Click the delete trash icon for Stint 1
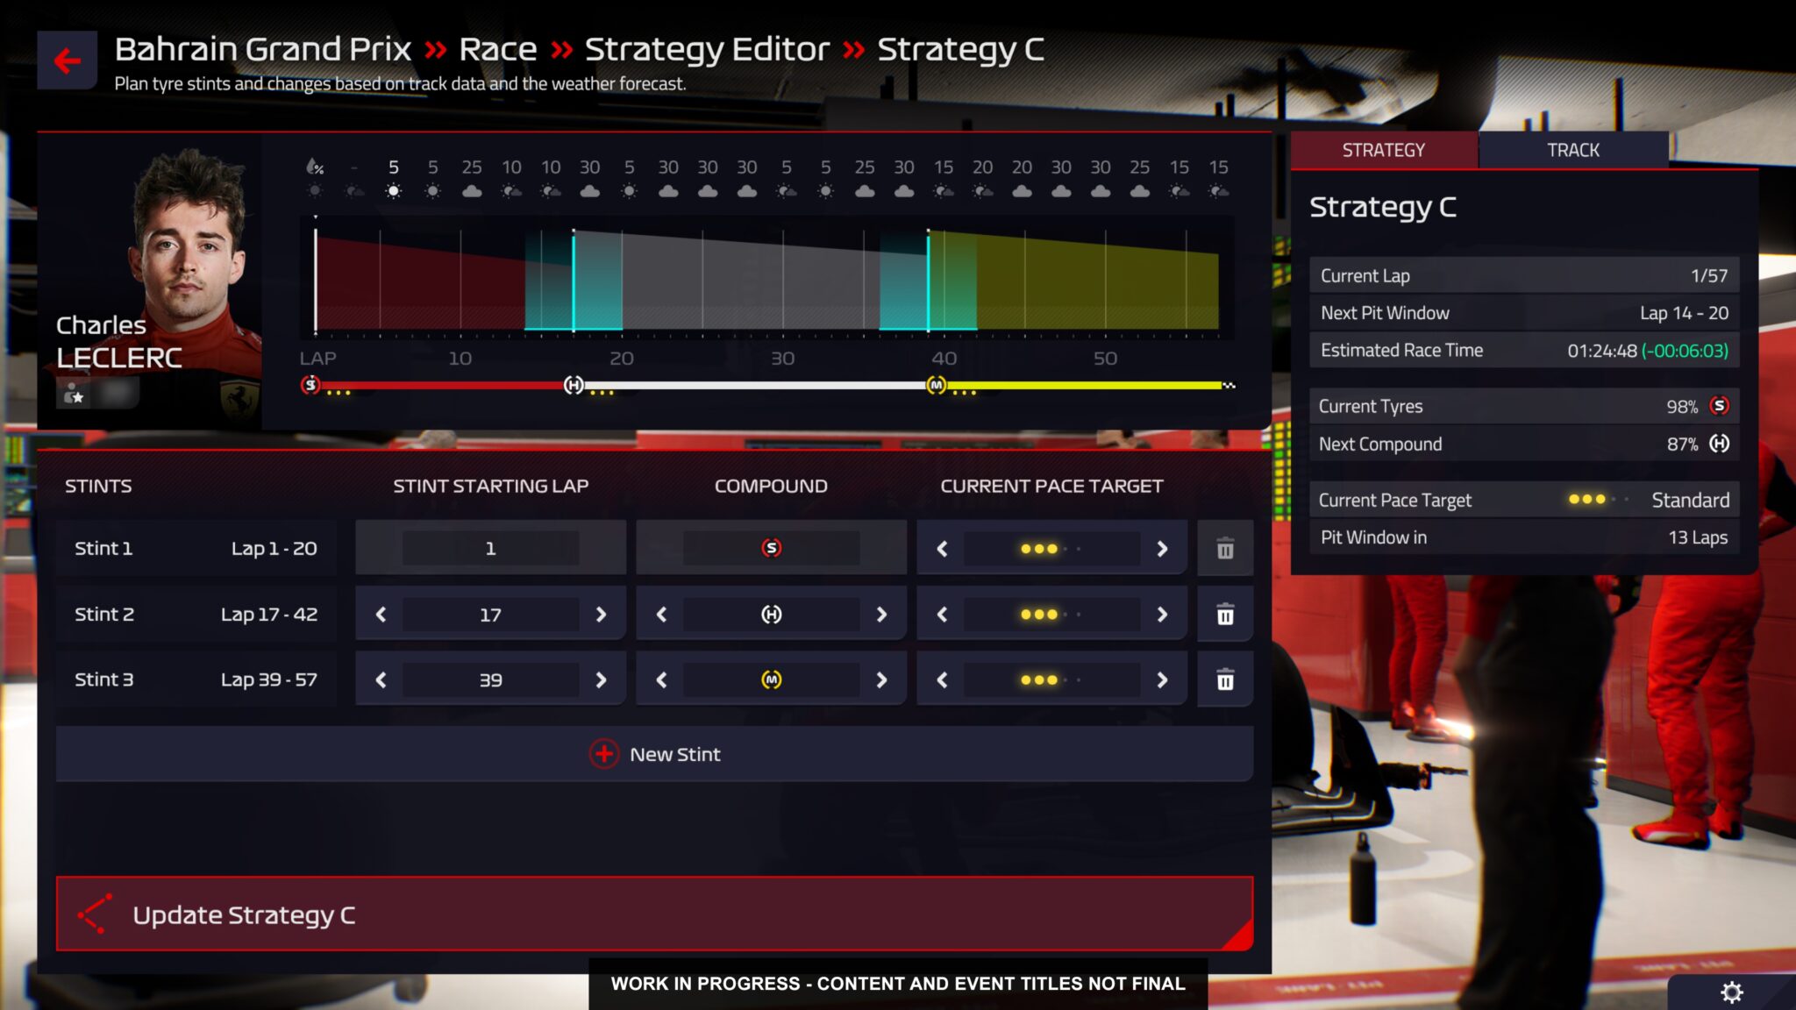The image size is (1796, 1010). tap(1223, 548)
